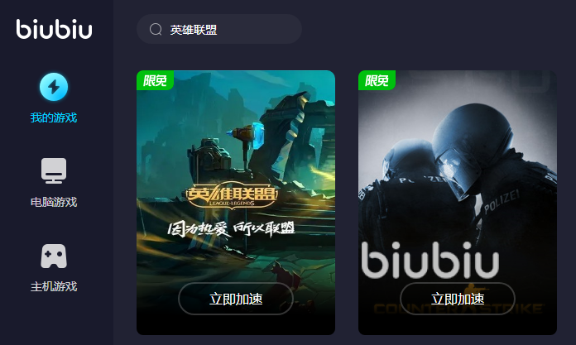This screenshot has width=576, height=345.
Task: Select the gamepad icon for 主机游戏
Action: (54, 256)
